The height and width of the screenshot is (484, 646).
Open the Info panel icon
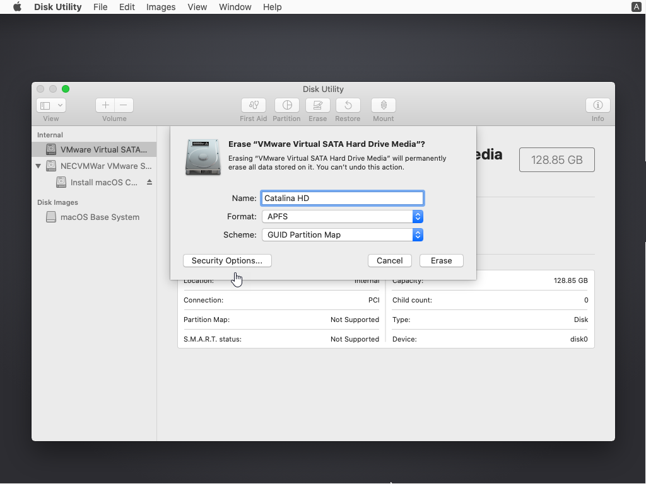(x=597, y=105)
